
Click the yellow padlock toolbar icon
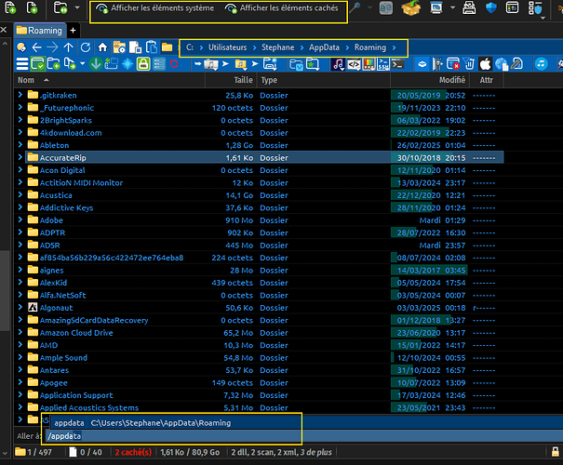144,64
